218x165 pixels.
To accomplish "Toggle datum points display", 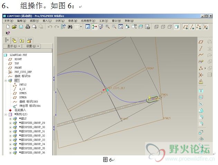I will (199, 27).
